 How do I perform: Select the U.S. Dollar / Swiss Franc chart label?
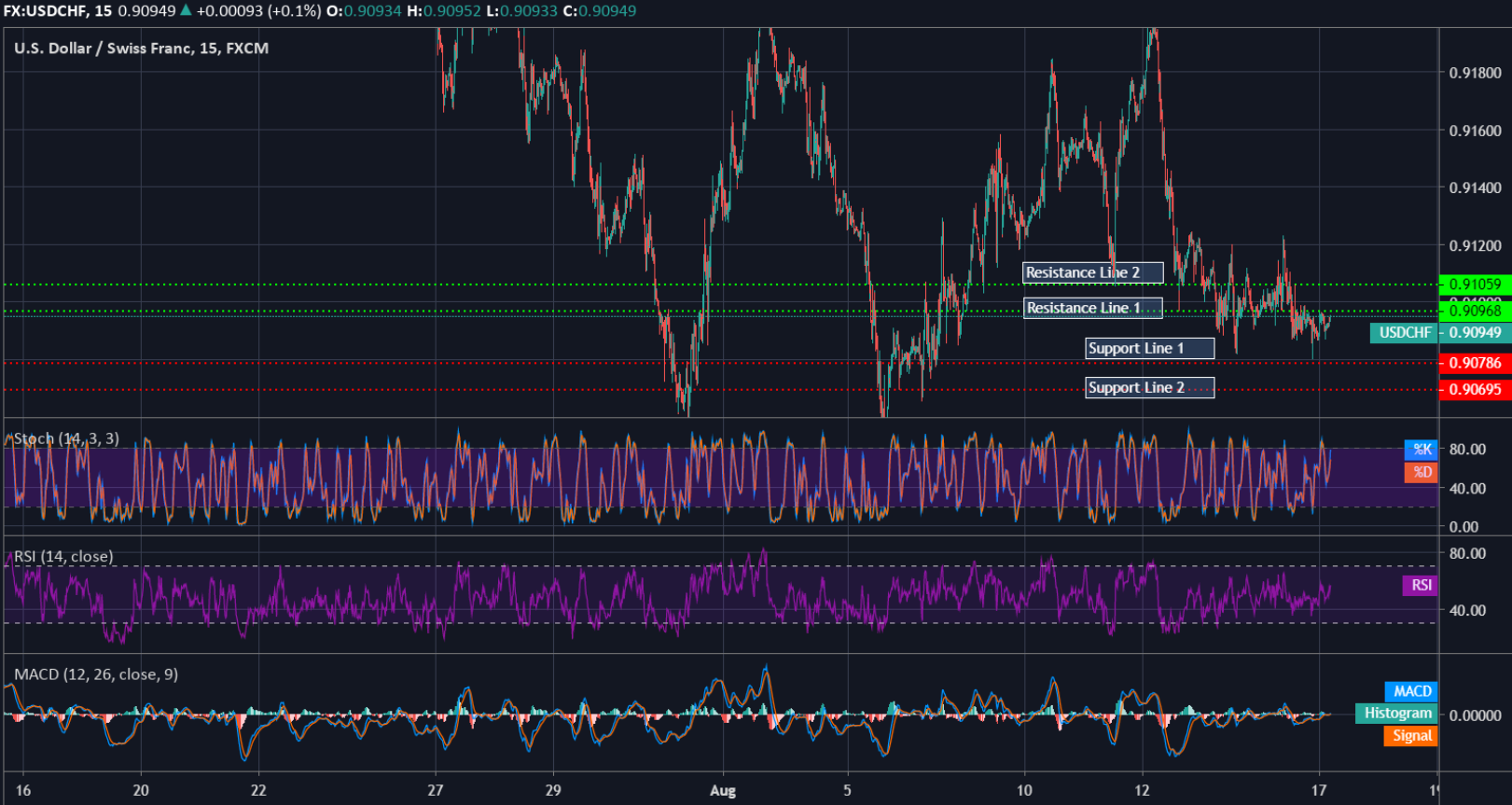point(141,49)
